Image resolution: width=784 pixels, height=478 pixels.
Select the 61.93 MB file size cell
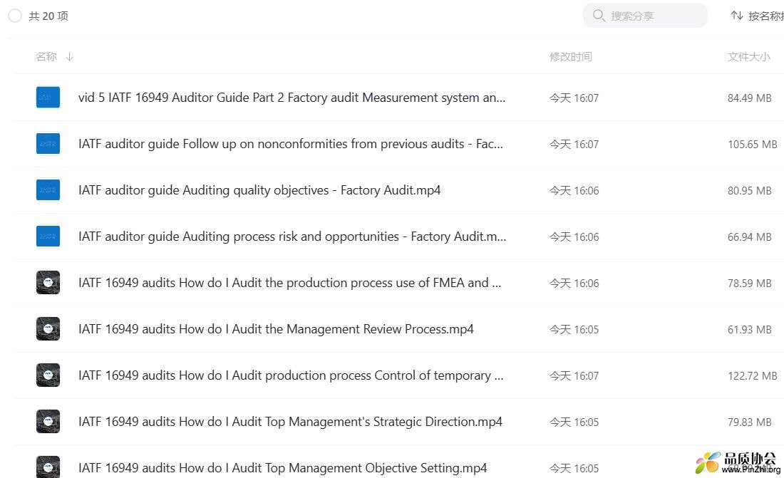click(x=750, y=330)
